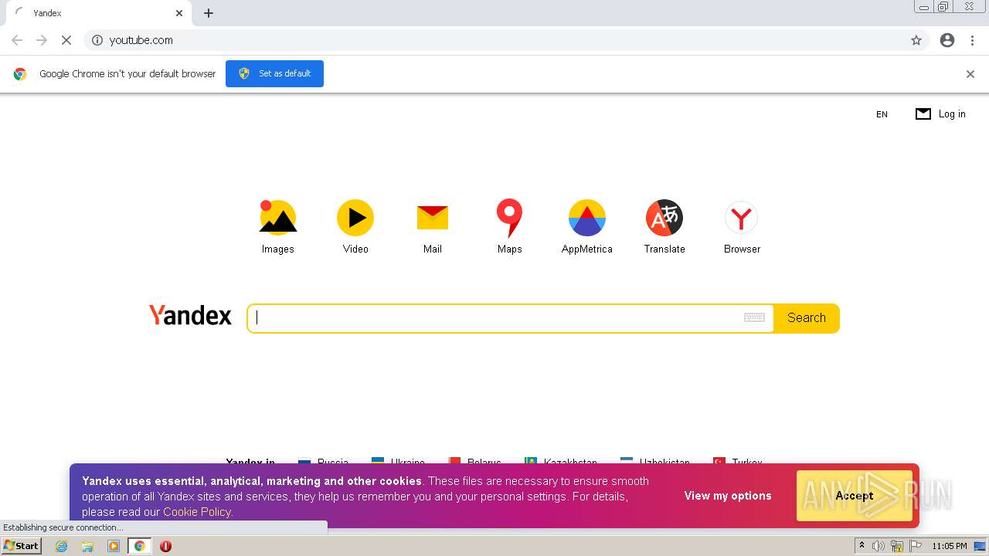Launch Internet Explorer from taskbar
This screenshot has width=989, height=556.
(62, 546)
